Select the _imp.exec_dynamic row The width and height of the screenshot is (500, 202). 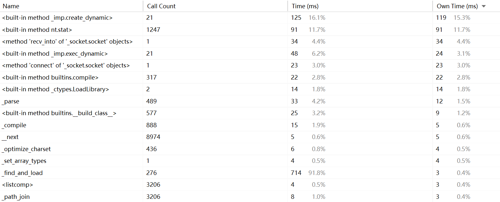(250, 53)
